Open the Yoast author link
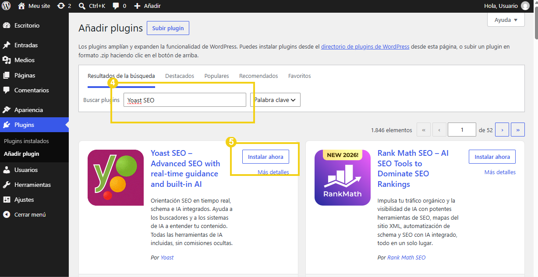Screen dimensions: 538x277 [167, 257]
